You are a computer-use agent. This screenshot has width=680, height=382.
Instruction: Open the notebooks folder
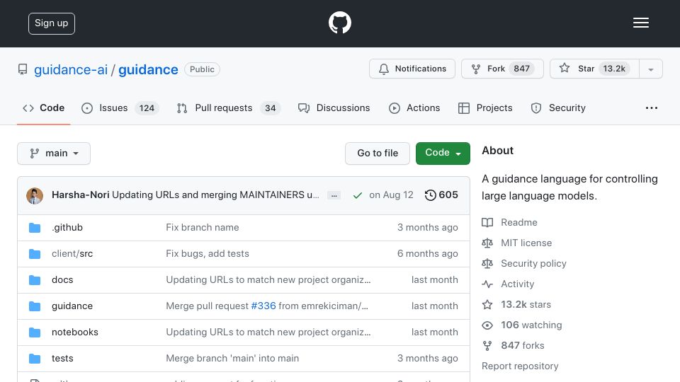(75, 332)
